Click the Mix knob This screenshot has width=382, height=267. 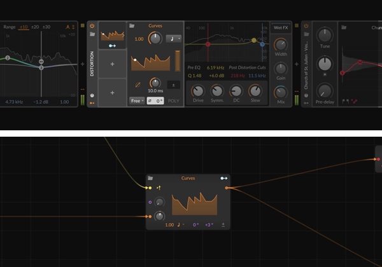(281, 92)
